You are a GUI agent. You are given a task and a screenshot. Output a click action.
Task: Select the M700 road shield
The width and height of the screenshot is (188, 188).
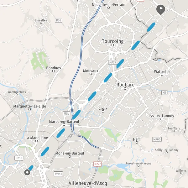point(157,139)
